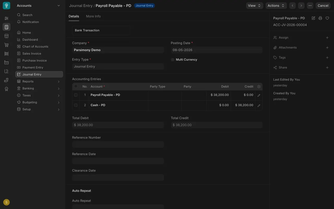The height and width of the screenshot is (209, 334).
Task: Click the heart like icon
Action: 327,18
